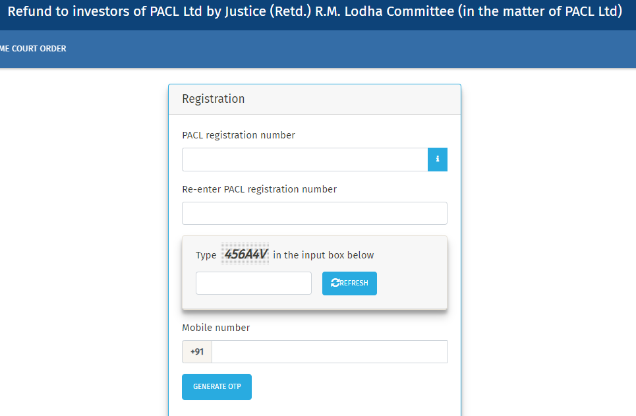Click the "in the input box below" text
636x416 pixels.
coord(324,255)
